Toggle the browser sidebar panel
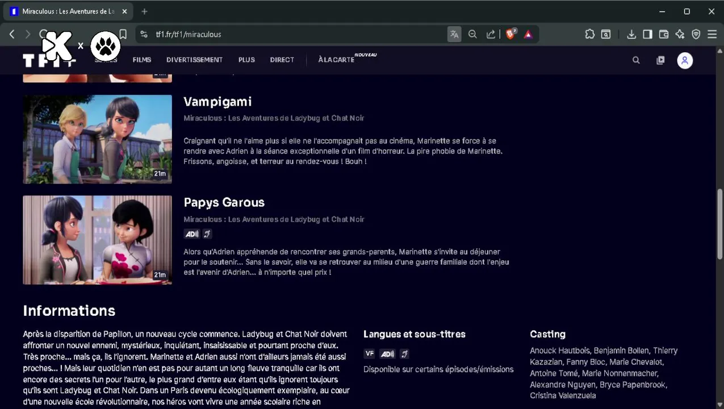Image resolution: width=724 pixels, height=409 pixels. tap(647, 34)
